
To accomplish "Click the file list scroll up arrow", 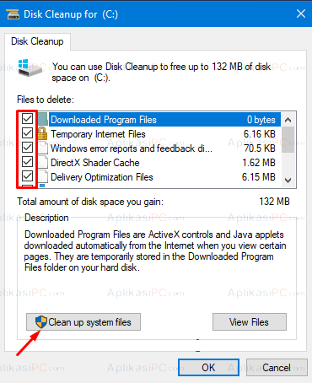I will (288, 120).
